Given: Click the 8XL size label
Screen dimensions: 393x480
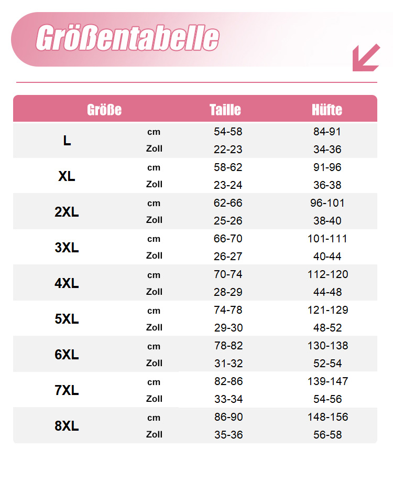Looking at the screenshot, I should [67, 426].
